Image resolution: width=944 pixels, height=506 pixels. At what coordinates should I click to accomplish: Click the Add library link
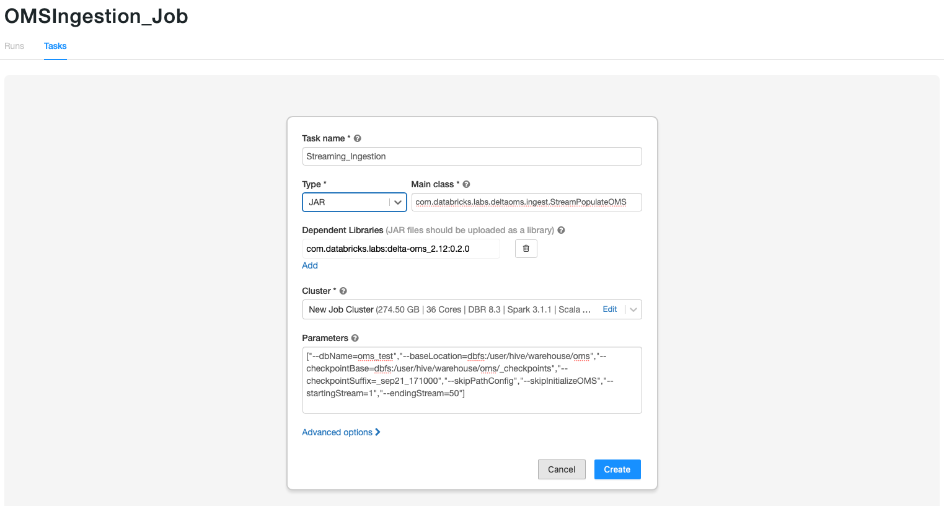(310, 265)
